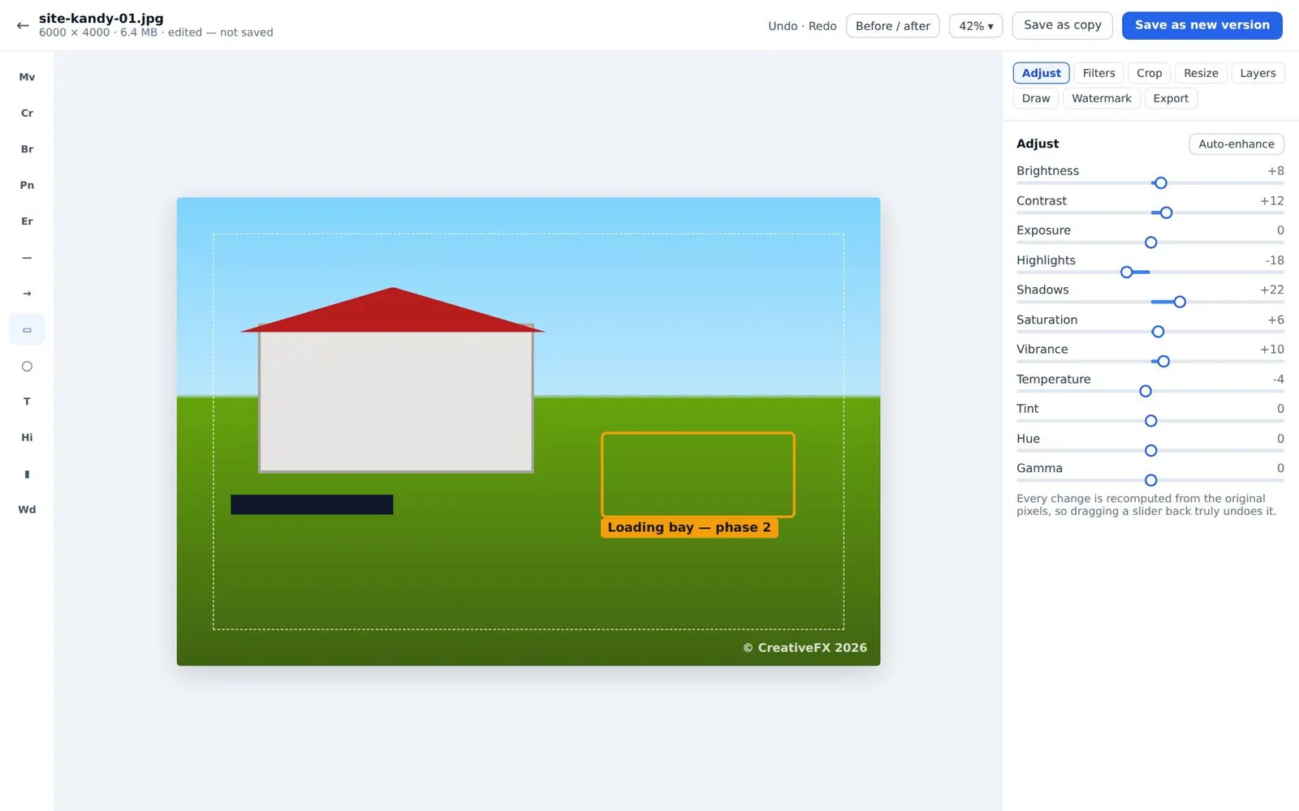Open the Resize tab
Screen dimensions: 1299x811
click(1201, 73)
